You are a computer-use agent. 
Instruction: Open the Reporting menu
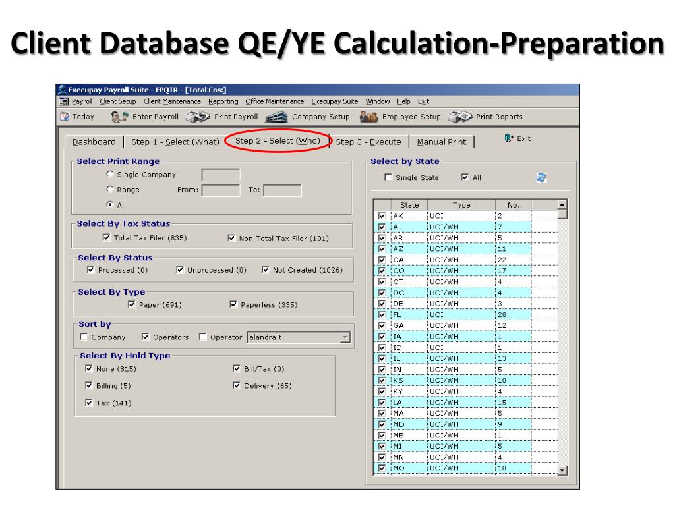pyautogui.click(x=223, y=101)
